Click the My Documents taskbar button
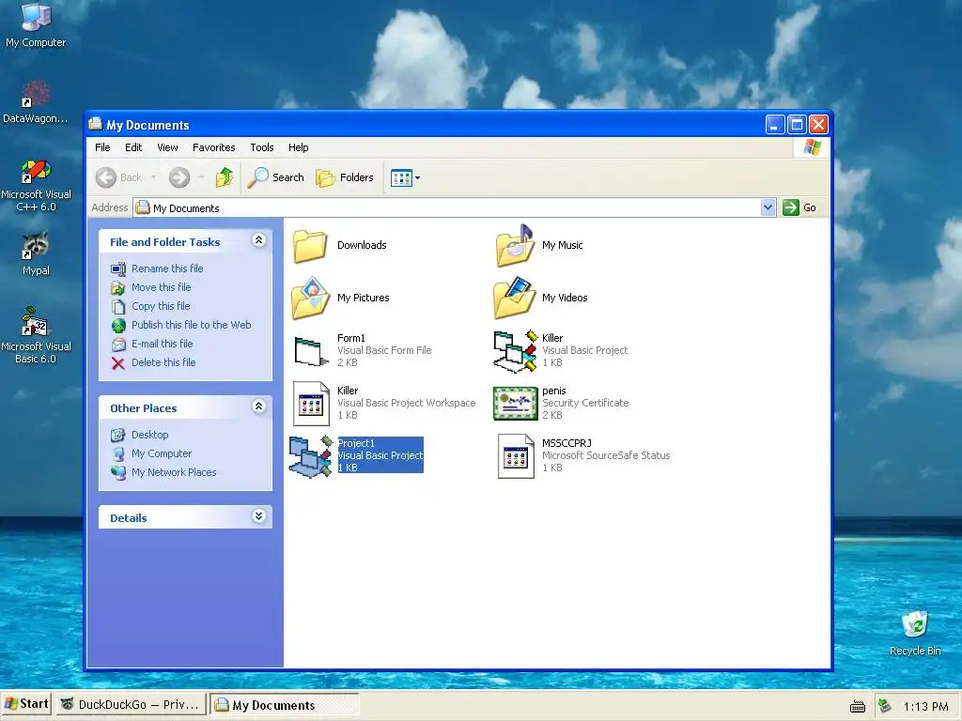The height and width of the screenshot is (721, 962). pos(284,705)
